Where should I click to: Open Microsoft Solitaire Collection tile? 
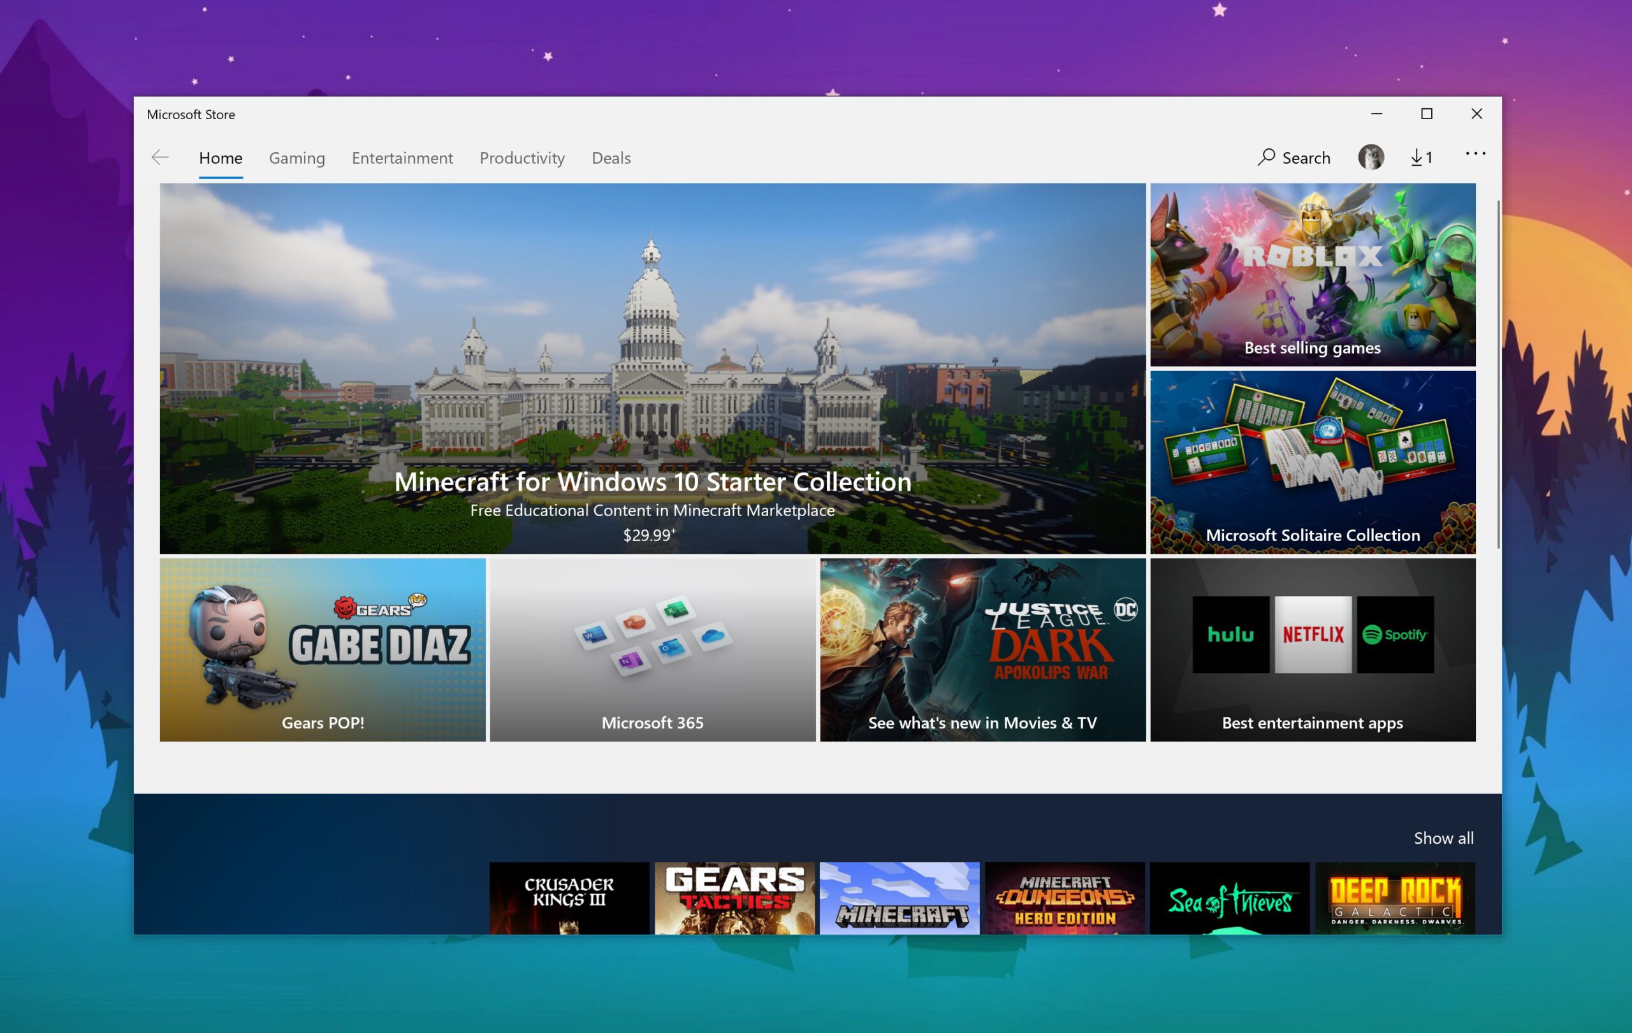pyautogui.click(x=1313, y=462)
